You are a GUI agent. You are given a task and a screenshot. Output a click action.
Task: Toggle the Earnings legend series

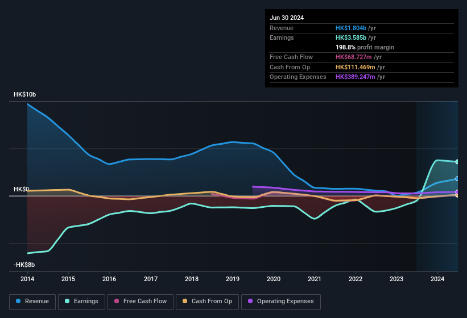click(82, 302)
